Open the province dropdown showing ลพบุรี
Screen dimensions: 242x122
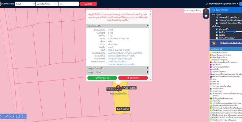point(25,4)
